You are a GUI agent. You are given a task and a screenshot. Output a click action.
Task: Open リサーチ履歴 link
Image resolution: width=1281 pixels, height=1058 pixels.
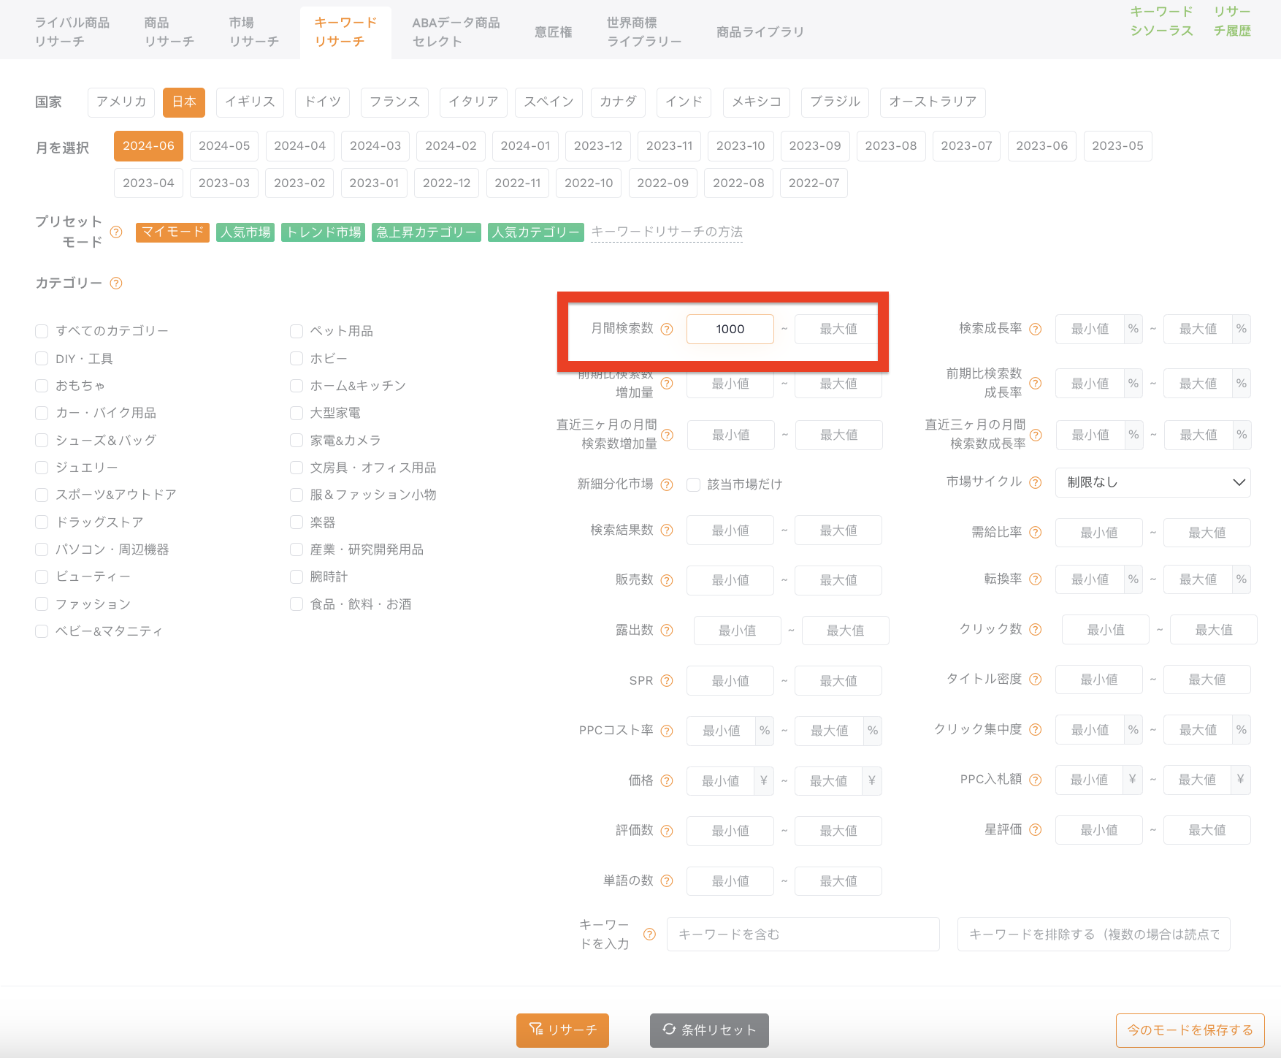coord(1232,21)
